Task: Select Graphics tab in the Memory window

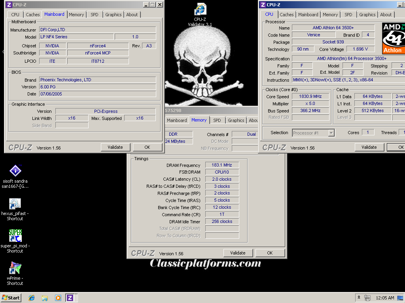Action: point(236,120)
